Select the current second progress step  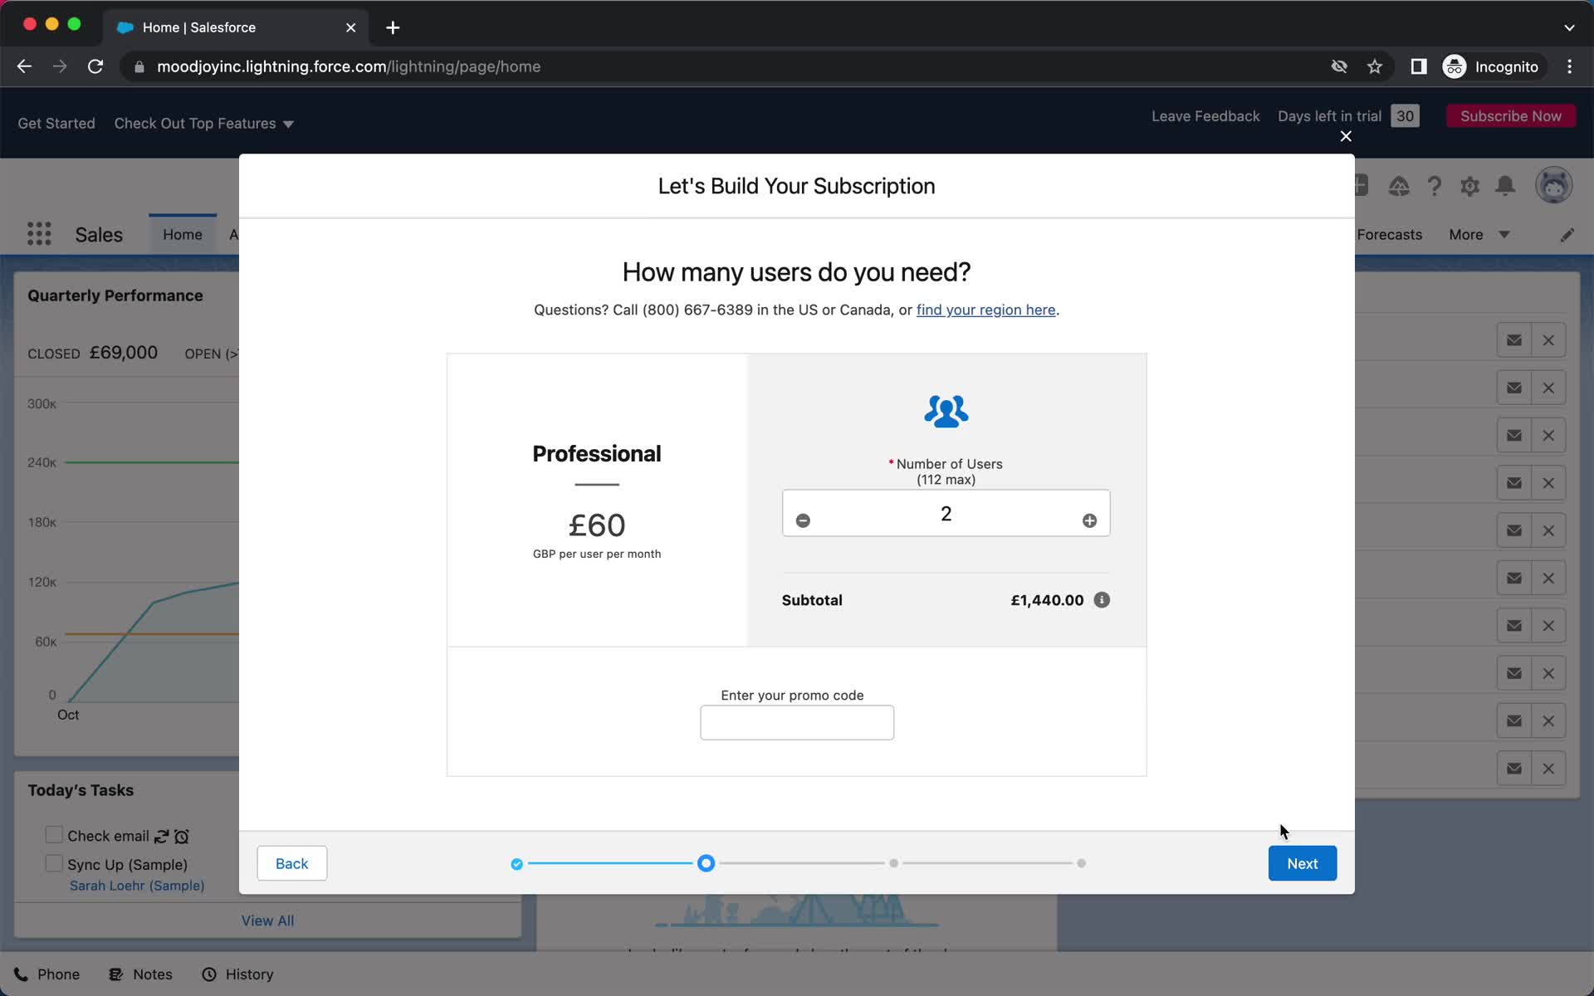[706, 863]
